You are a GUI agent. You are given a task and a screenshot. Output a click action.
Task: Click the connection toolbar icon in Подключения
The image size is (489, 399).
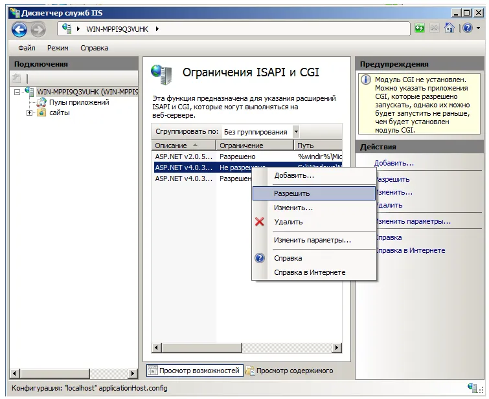coord(16,78)
